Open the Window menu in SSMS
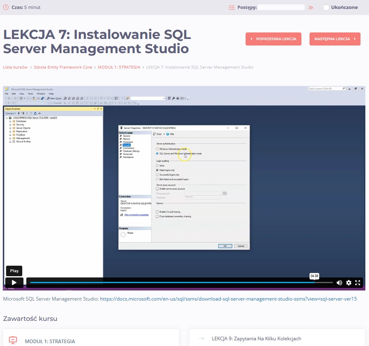369x346 pixels. click(41, 94)
